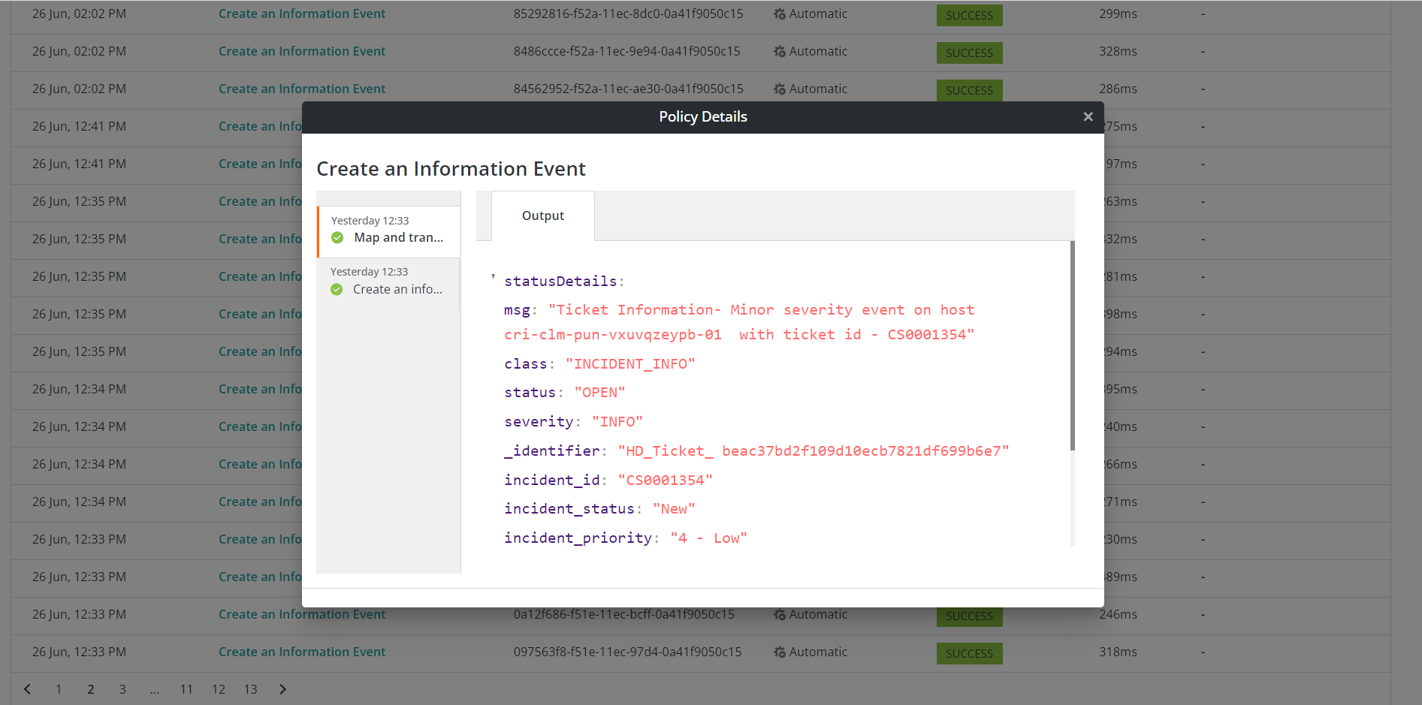Click the status value "OPEN"
The height and width of the screenshot is (705, 1422).
point(599,393)
